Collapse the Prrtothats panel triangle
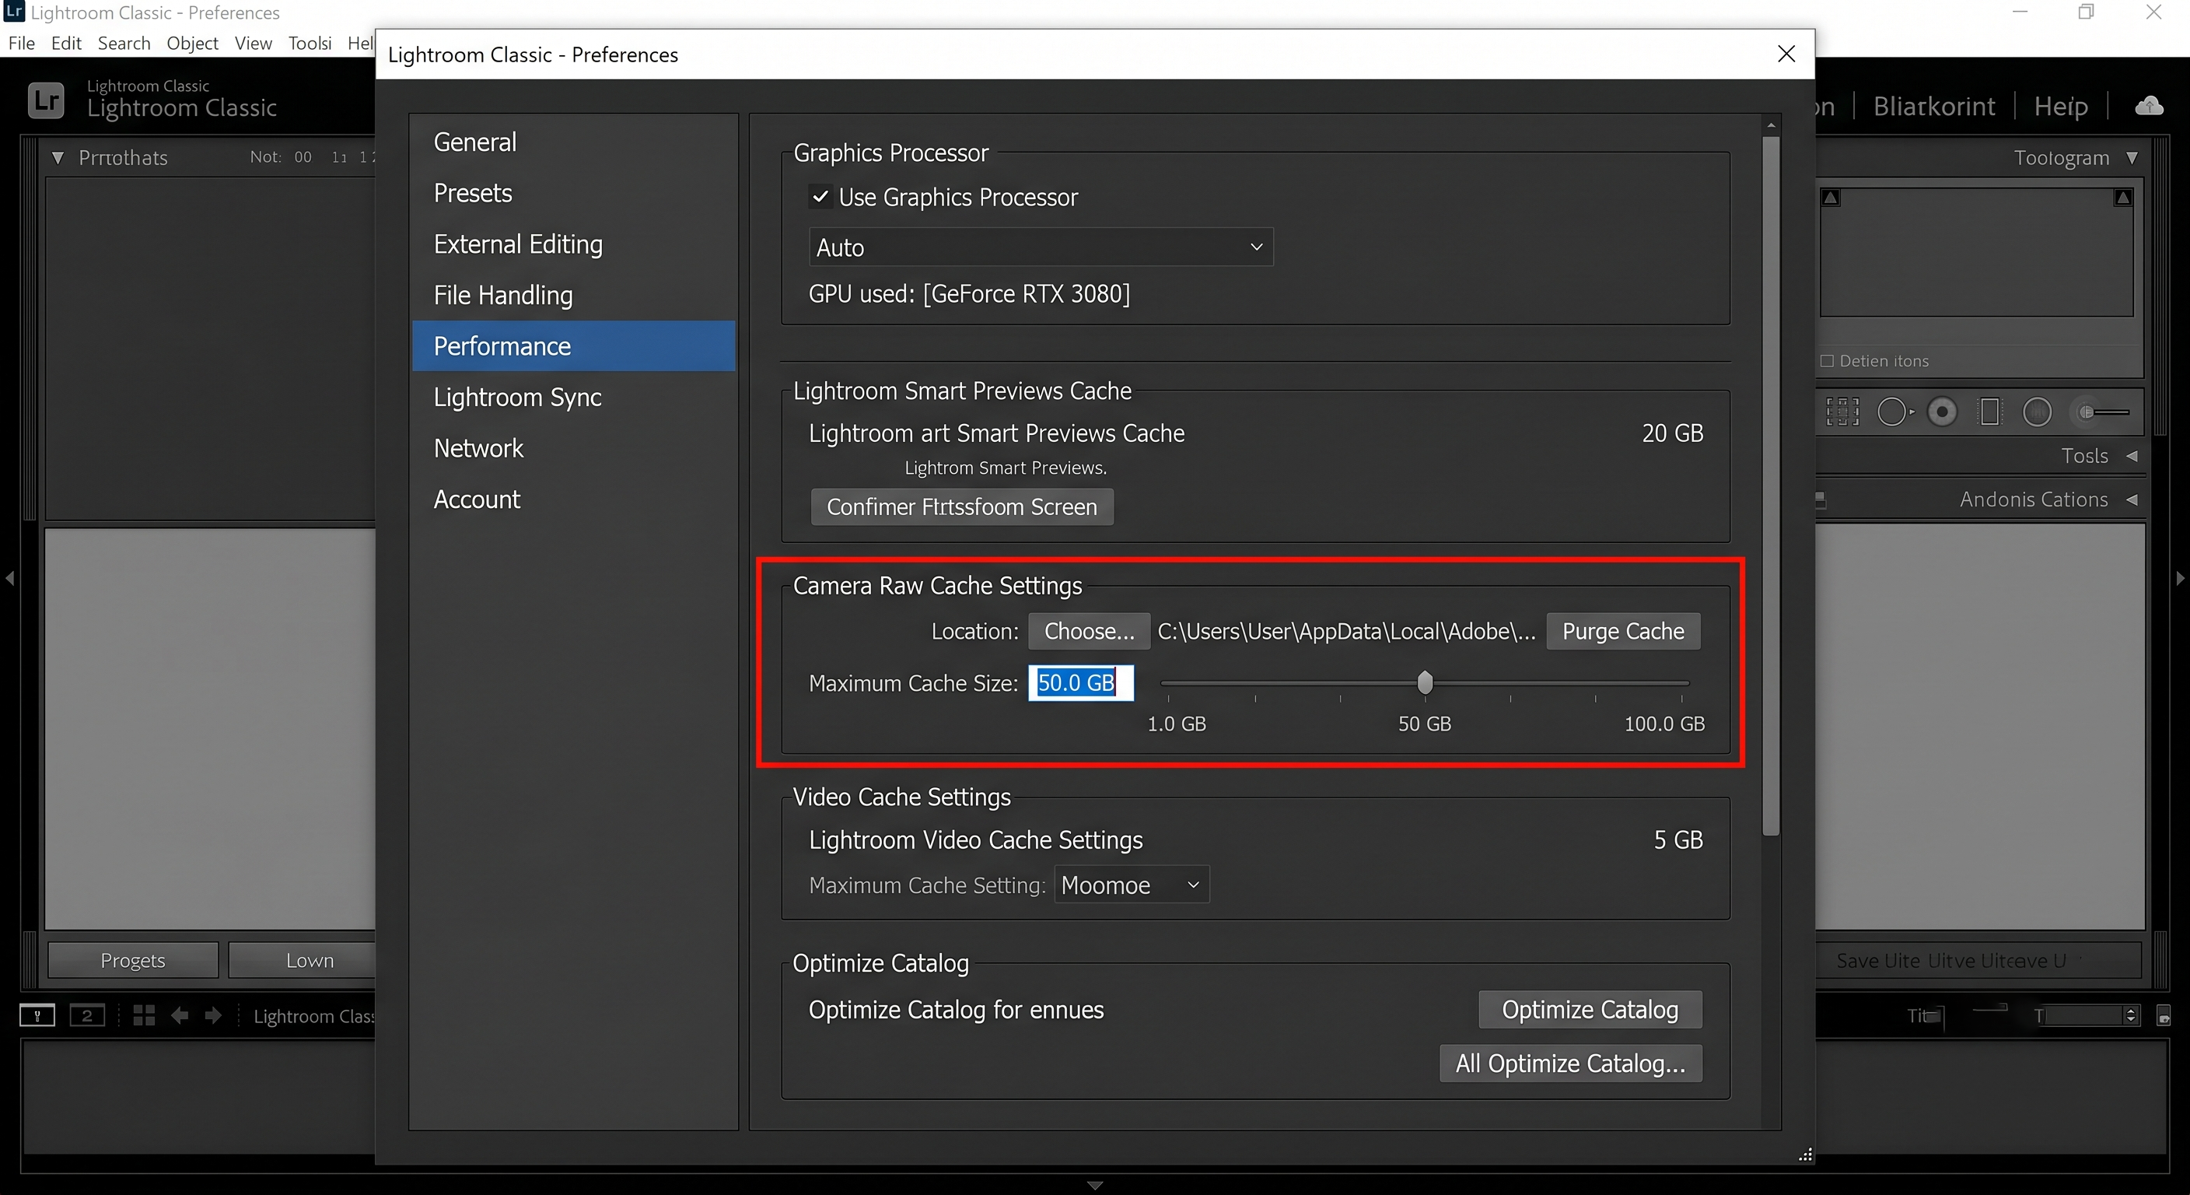The image size is (2190, 1195). (58, 158)
